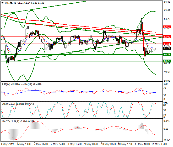The width and height of the screenshot is (173, 147).
Task: Click the 60.75 green support price label
Action: [167, 55]
